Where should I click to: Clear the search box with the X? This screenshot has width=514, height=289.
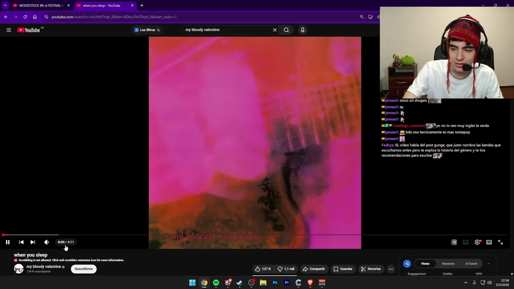pos(275,30)
